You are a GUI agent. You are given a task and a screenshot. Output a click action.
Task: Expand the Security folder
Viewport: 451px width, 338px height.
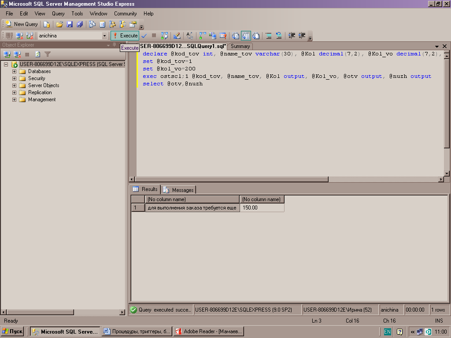point(14,78)
